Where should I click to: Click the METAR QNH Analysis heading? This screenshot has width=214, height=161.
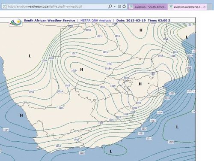[96, 21]
